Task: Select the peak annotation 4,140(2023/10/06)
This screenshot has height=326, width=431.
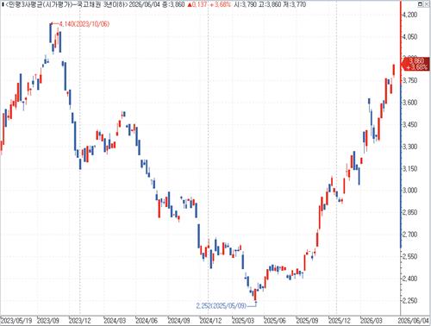Action: pos(84,24)
